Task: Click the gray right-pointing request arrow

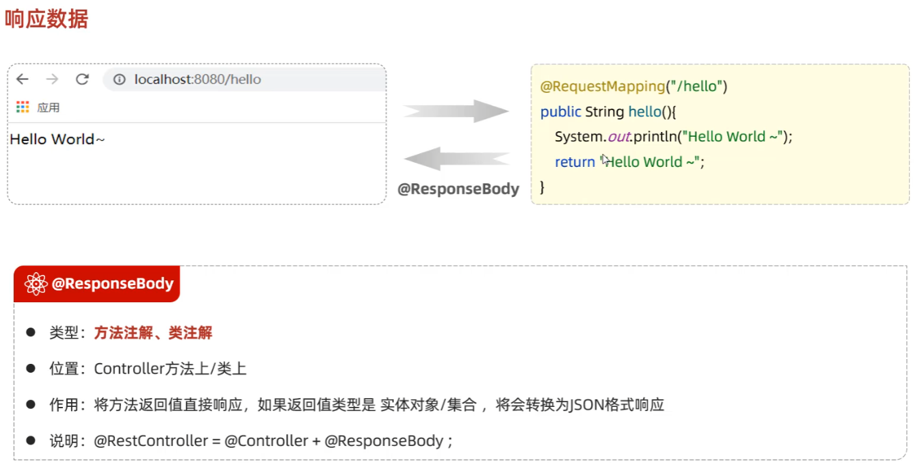Action: pos(456,111)
